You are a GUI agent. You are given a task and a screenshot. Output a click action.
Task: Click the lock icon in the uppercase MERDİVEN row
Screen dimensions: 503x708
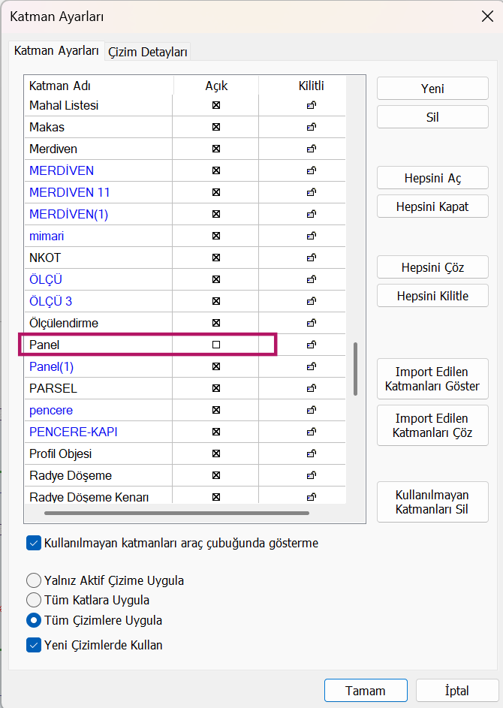click(x=311, y=170)
